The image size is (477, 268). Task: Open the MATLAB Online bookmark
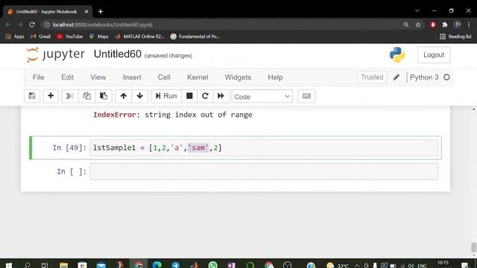tap(139, 36)
